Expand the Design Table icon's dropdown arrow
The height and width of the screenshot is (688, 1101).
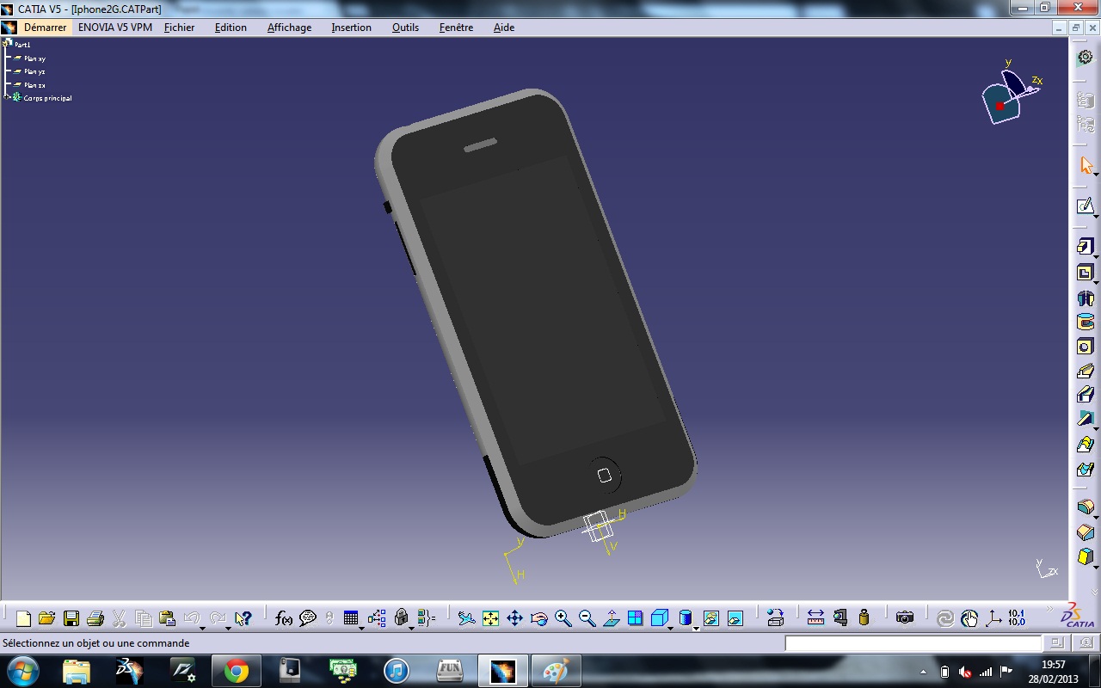pos(361,628)
